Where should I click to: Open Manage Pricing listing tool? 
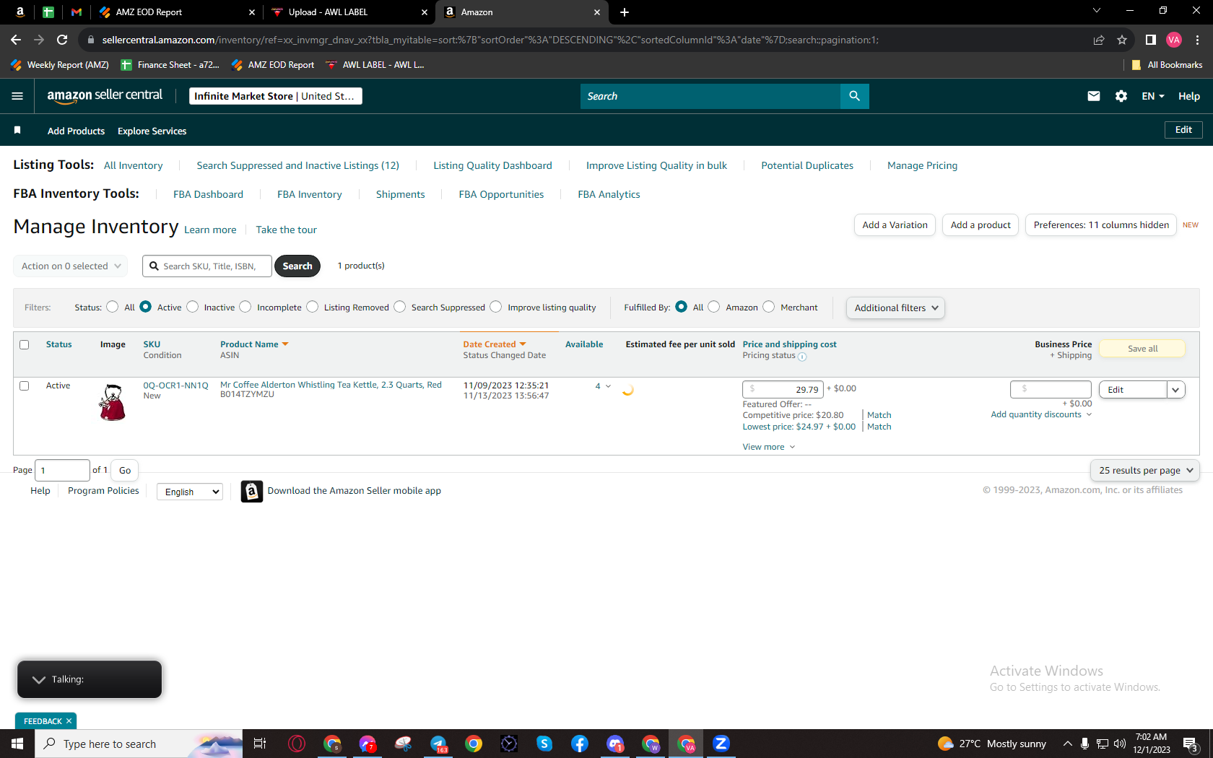[922, 165]
